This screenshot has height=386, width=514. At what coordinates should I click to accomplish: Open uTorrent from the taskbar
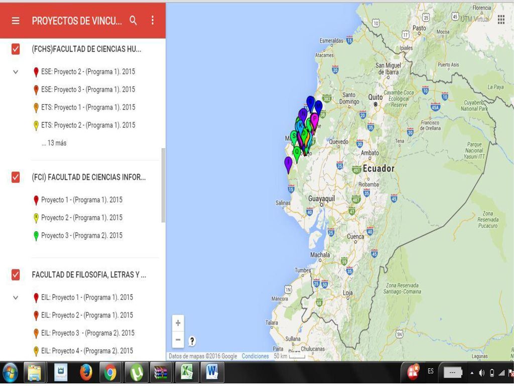pyautogui.click(x=137, y=373)
